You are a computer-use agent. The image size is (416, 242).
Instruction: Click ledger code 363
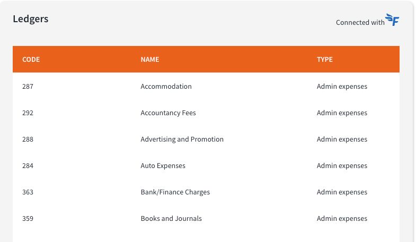pyautogui.click(x=28, y=192)
